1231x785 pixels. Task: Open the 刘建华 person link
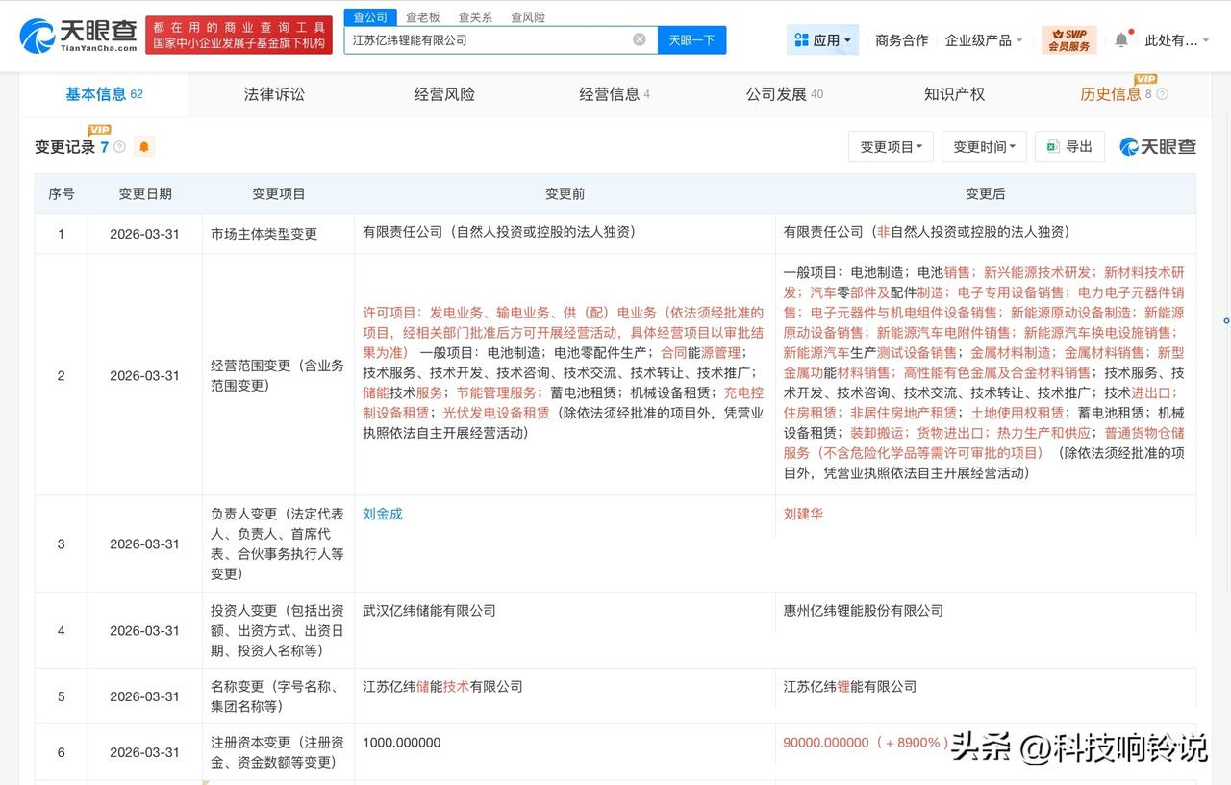[803, 514]
